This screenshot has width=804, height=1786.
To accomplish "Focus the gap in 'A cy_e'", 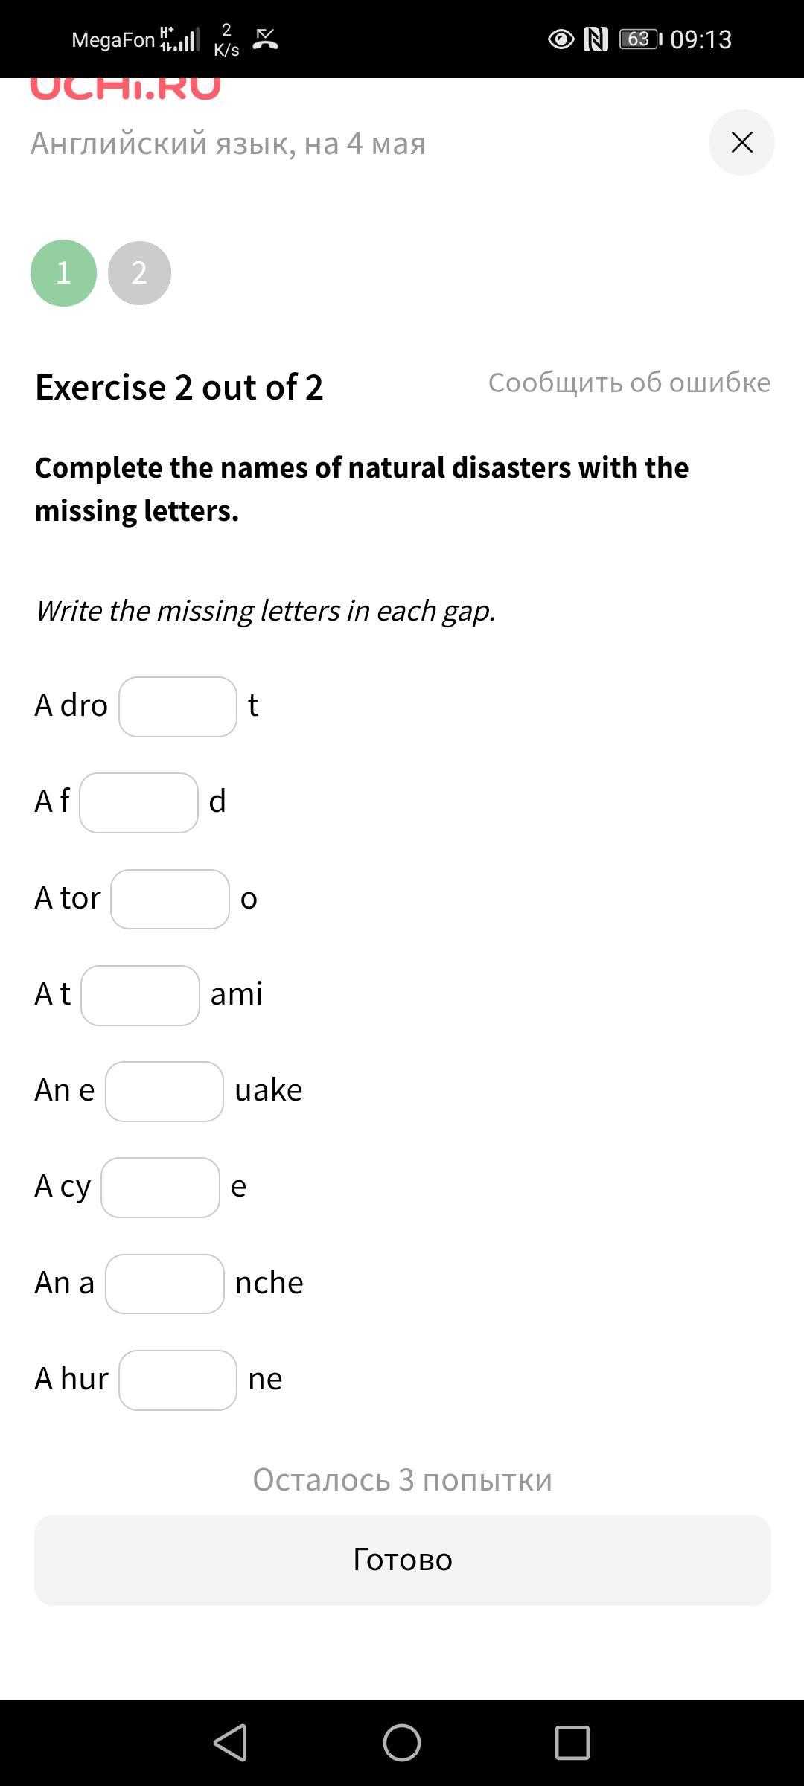I will [161, 1188].
